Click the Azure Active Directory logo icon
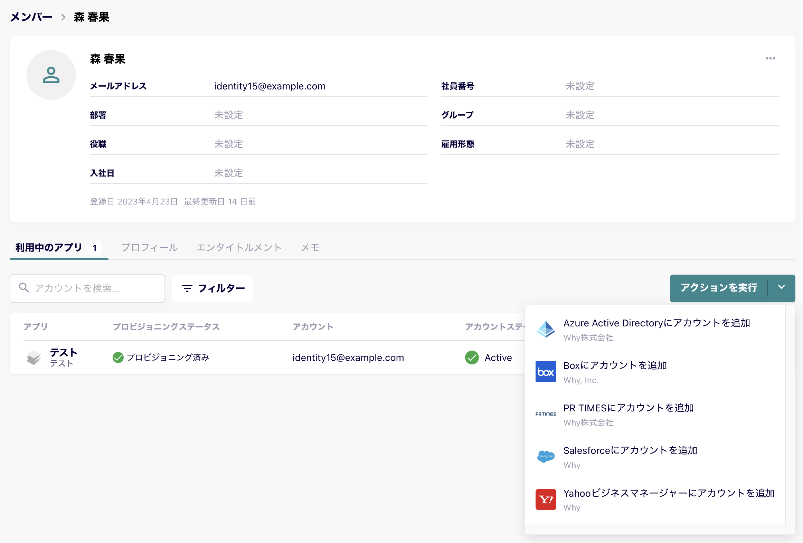Image resolution: width=803 pixels, height=543 pixels. coord(546,329)
